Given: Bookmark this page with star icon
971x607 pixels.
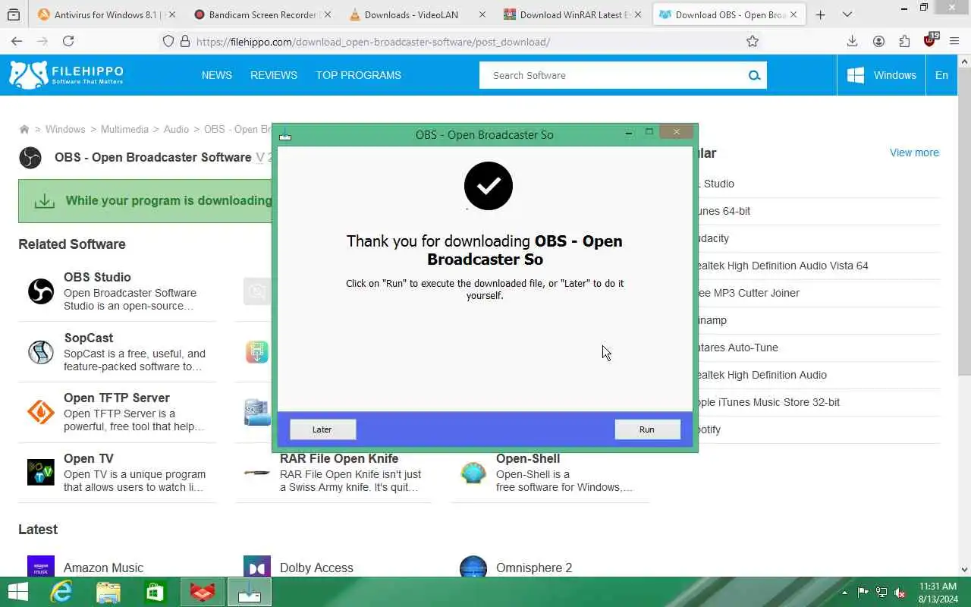Looking at the screenshot, I should [x=753, y=42].
